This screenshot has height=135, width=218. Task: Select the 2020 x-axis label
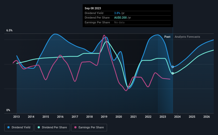tap(119, 117)
